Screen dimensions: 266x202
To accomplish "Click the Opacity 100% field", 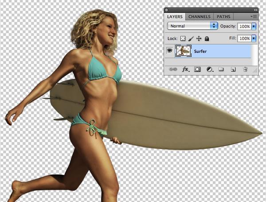I will (x=244, y=26).
